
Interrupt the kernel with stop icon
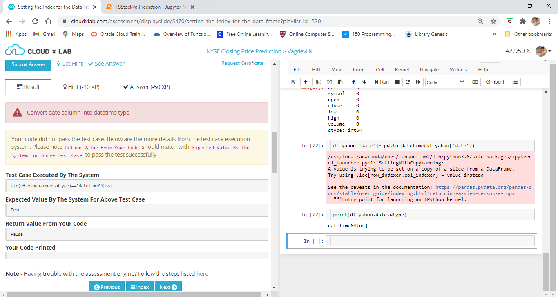click(397, 82)
